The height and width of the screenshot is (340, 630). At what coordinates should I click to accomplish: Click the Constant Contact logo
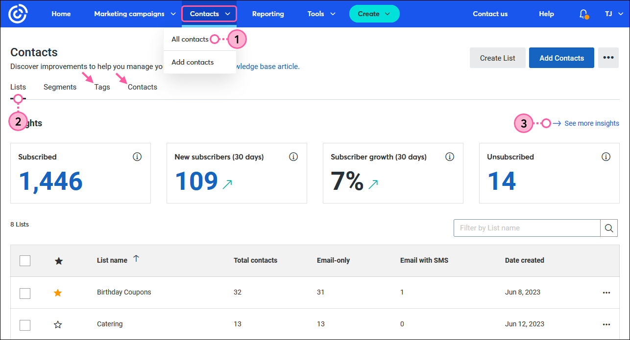pyautogui.click(x=18, y=13)
